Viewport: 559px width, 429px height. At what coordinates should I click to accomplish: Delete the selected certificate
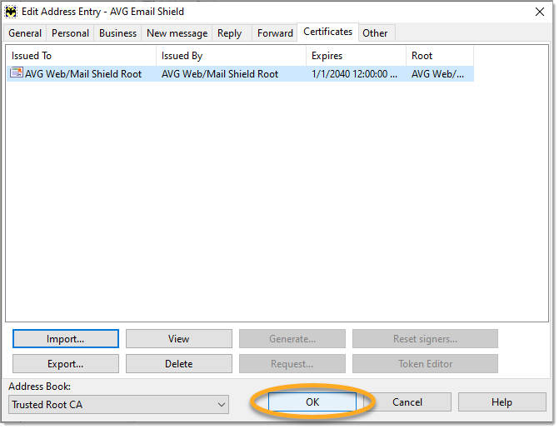pyautogui.click(x=178, y=364)
